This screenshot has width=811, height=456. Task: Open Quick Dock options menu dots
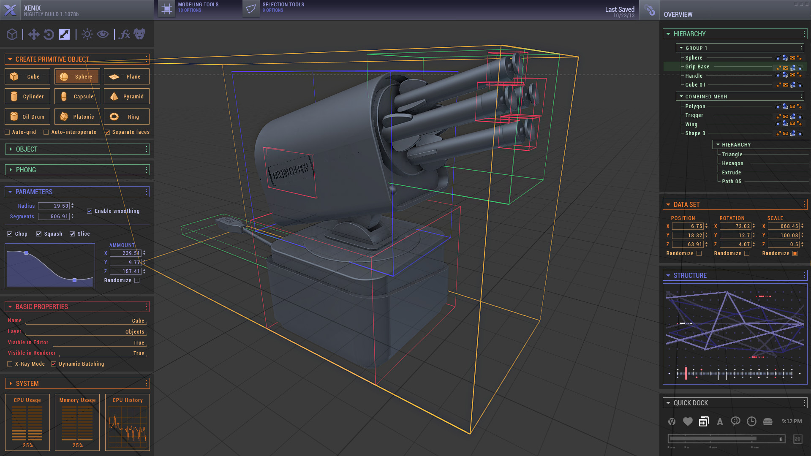[x=804, y=403]
